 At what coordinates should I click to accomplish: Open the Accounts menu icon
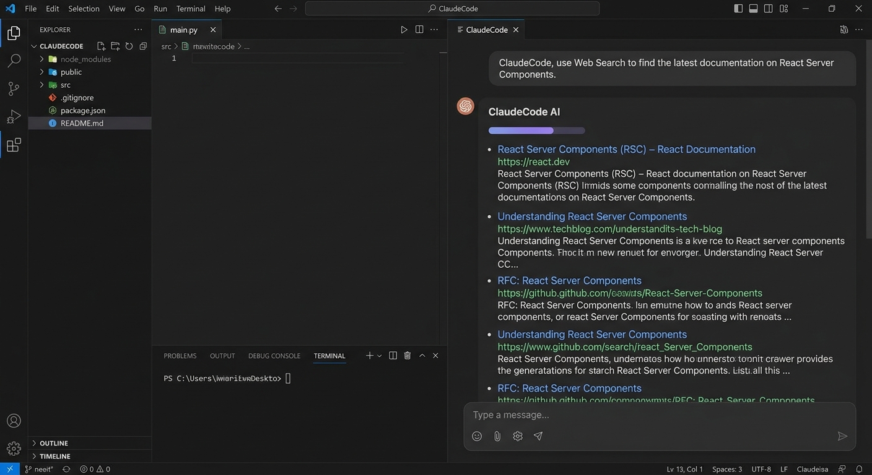[x=14, y=421]
